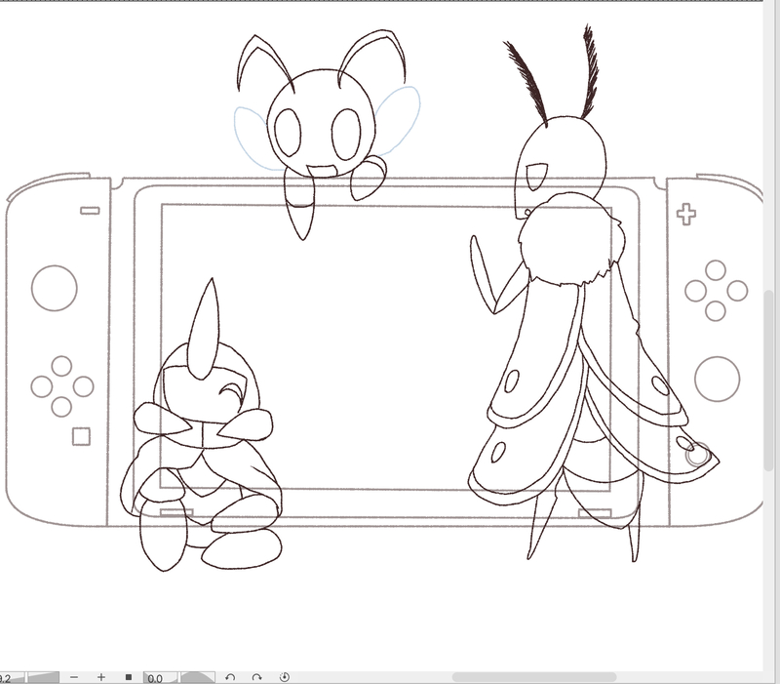
Task: Click the fit-to-screen square icon
Action: pyautogui.click(x=129, y=677)
